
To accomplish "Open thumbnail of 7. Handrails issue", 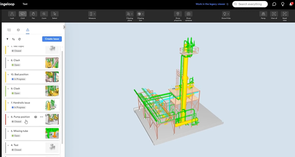I will tap(52, 105).
